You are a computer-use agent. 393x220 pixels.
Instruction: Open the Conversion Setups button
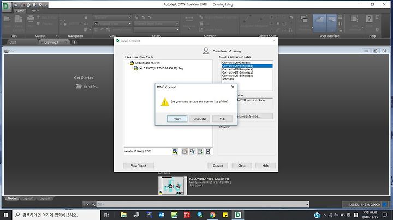click(255, 116)
